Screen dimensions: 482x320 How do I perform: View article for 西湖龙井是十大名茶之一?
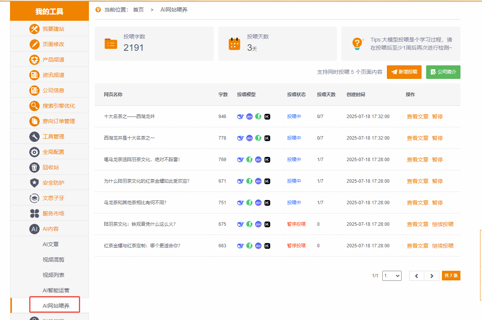click(418, 138)
